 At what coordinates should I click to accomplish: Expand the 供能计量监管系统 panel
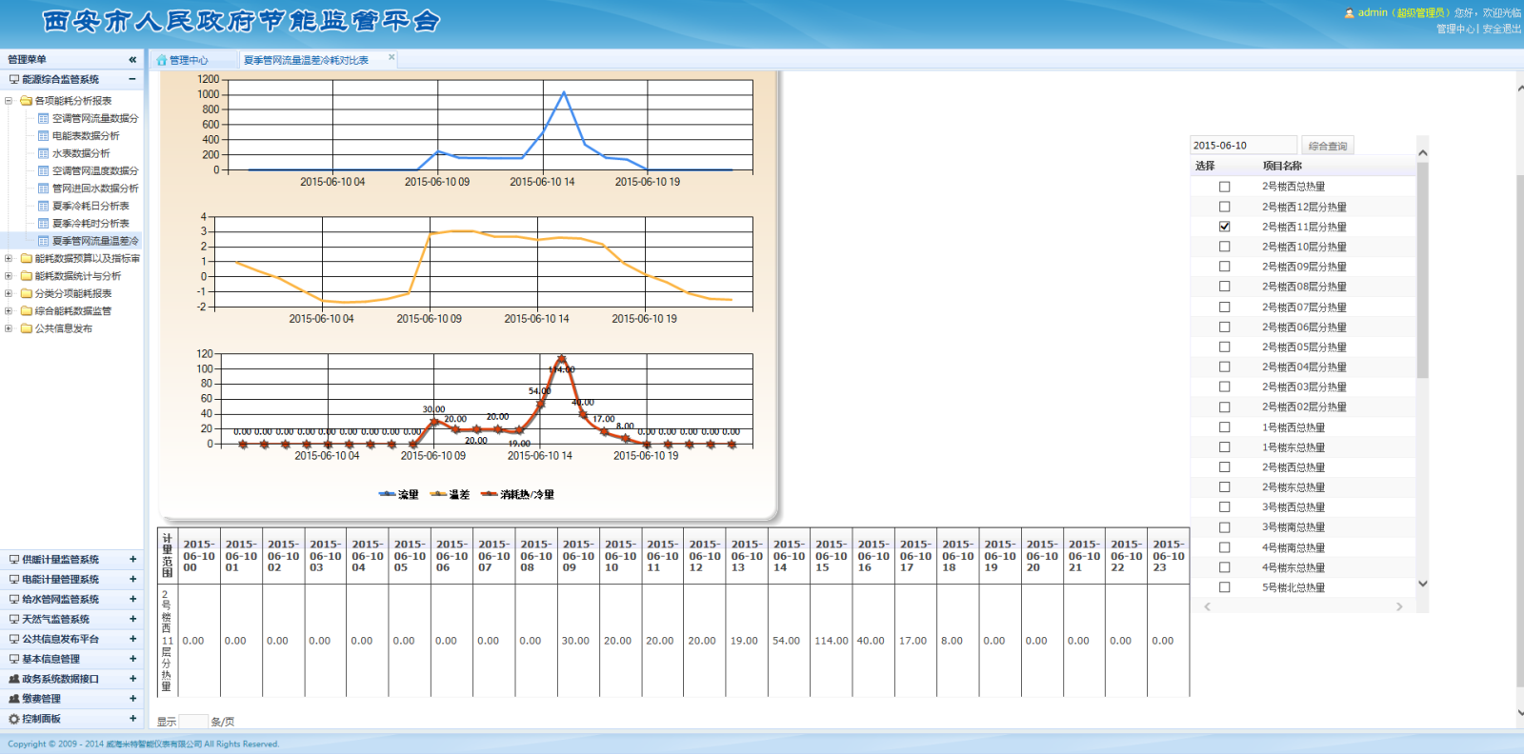(x=132, y=560)
